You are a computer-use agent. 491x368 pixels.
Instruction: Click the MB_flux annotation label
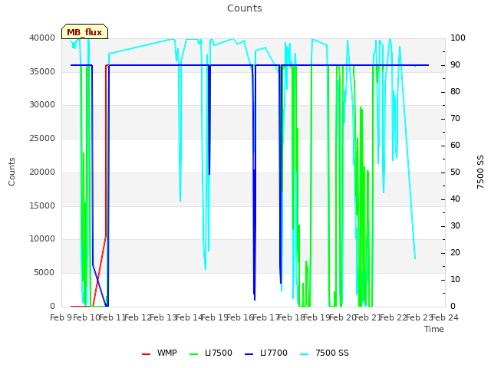84,32
